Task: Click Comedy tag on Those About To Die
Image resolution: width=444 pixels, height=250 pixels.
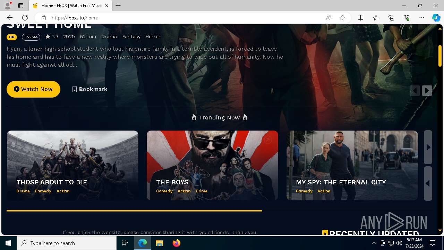Action: coord(43,191)
